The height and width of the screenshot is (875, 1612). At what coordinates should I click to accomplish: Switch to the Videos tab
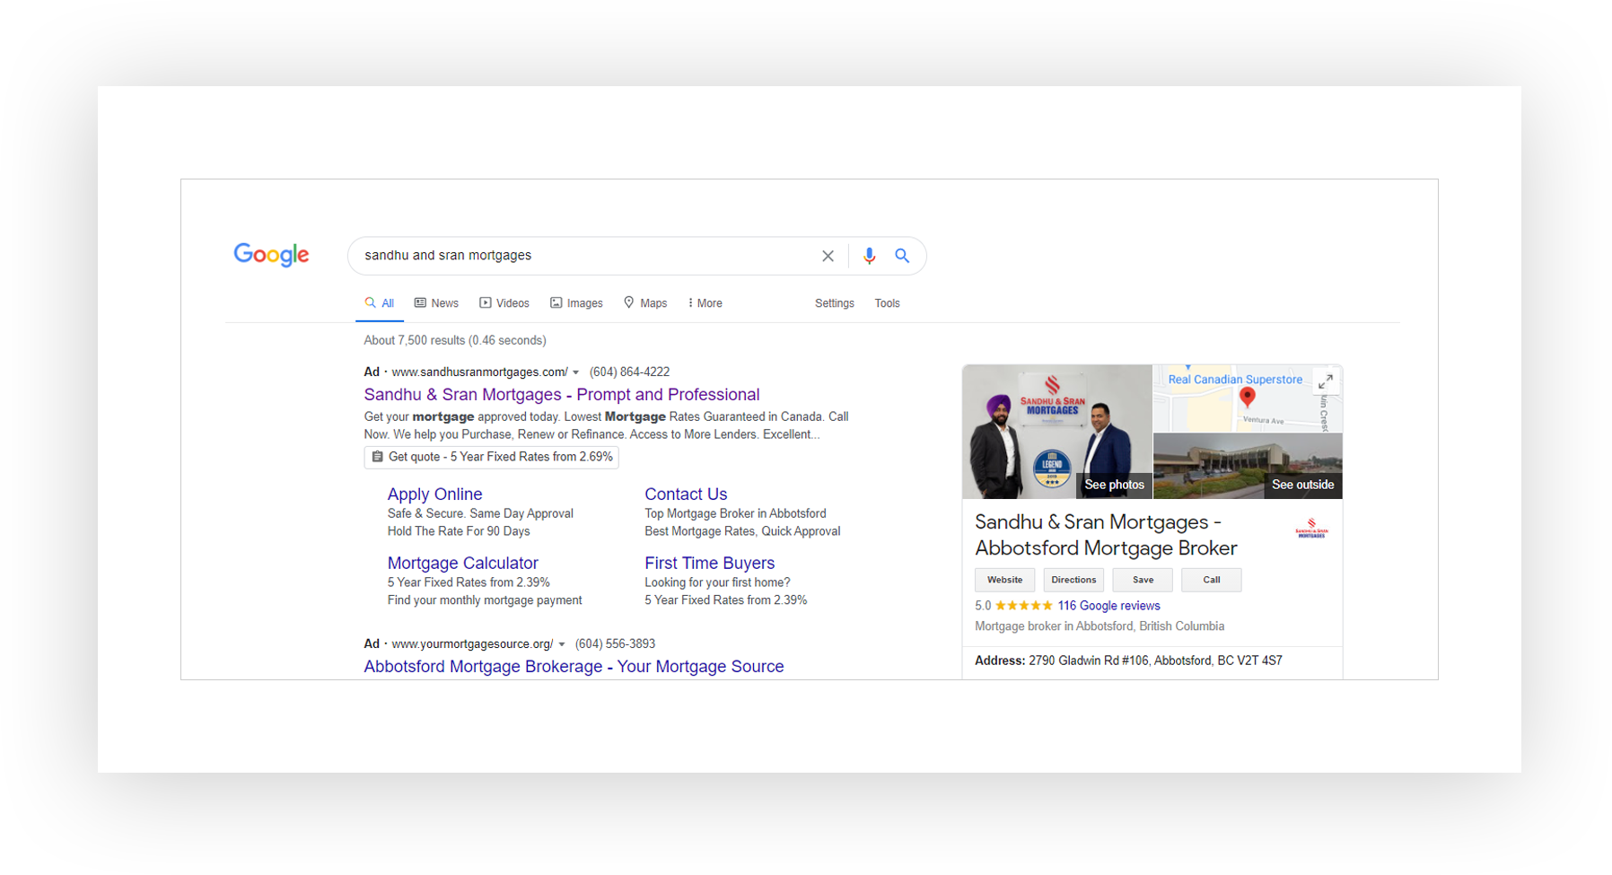(504, 303)
